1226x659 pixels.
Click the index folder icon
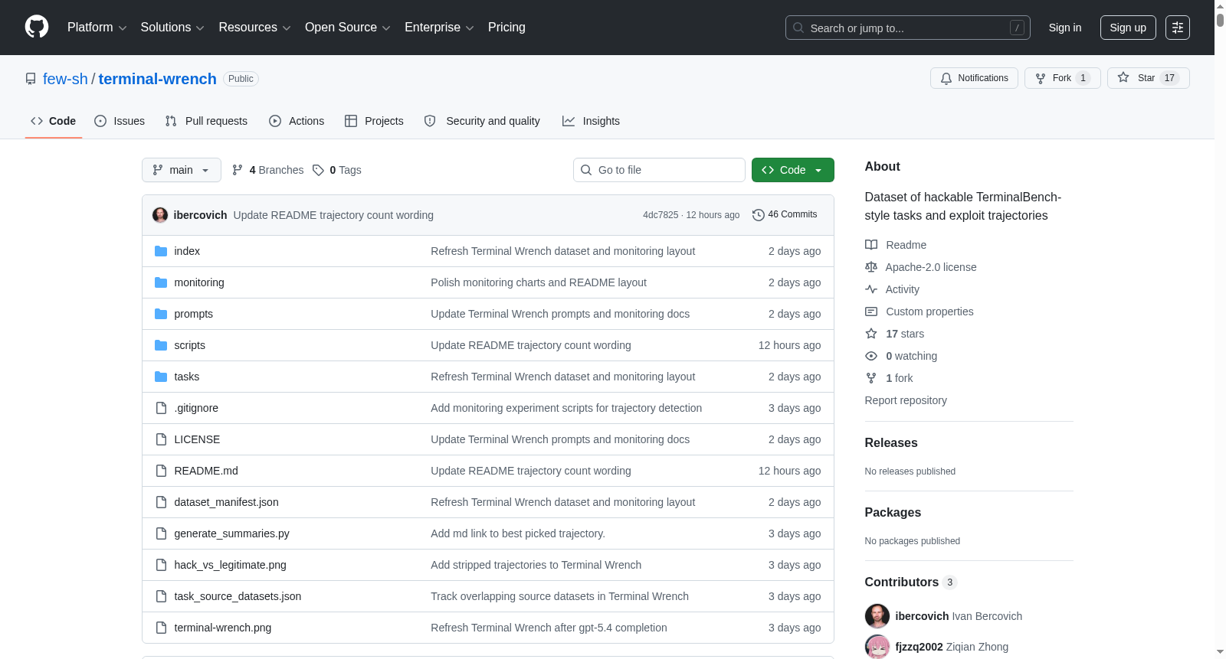tap(161, 251)
